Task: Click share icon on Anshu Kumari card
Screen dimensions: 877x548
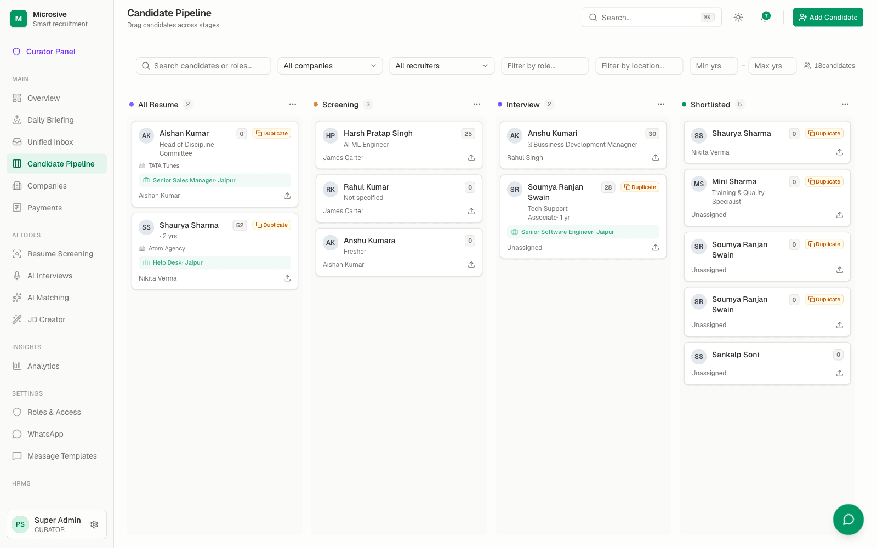Action: [x=656, y=158]
